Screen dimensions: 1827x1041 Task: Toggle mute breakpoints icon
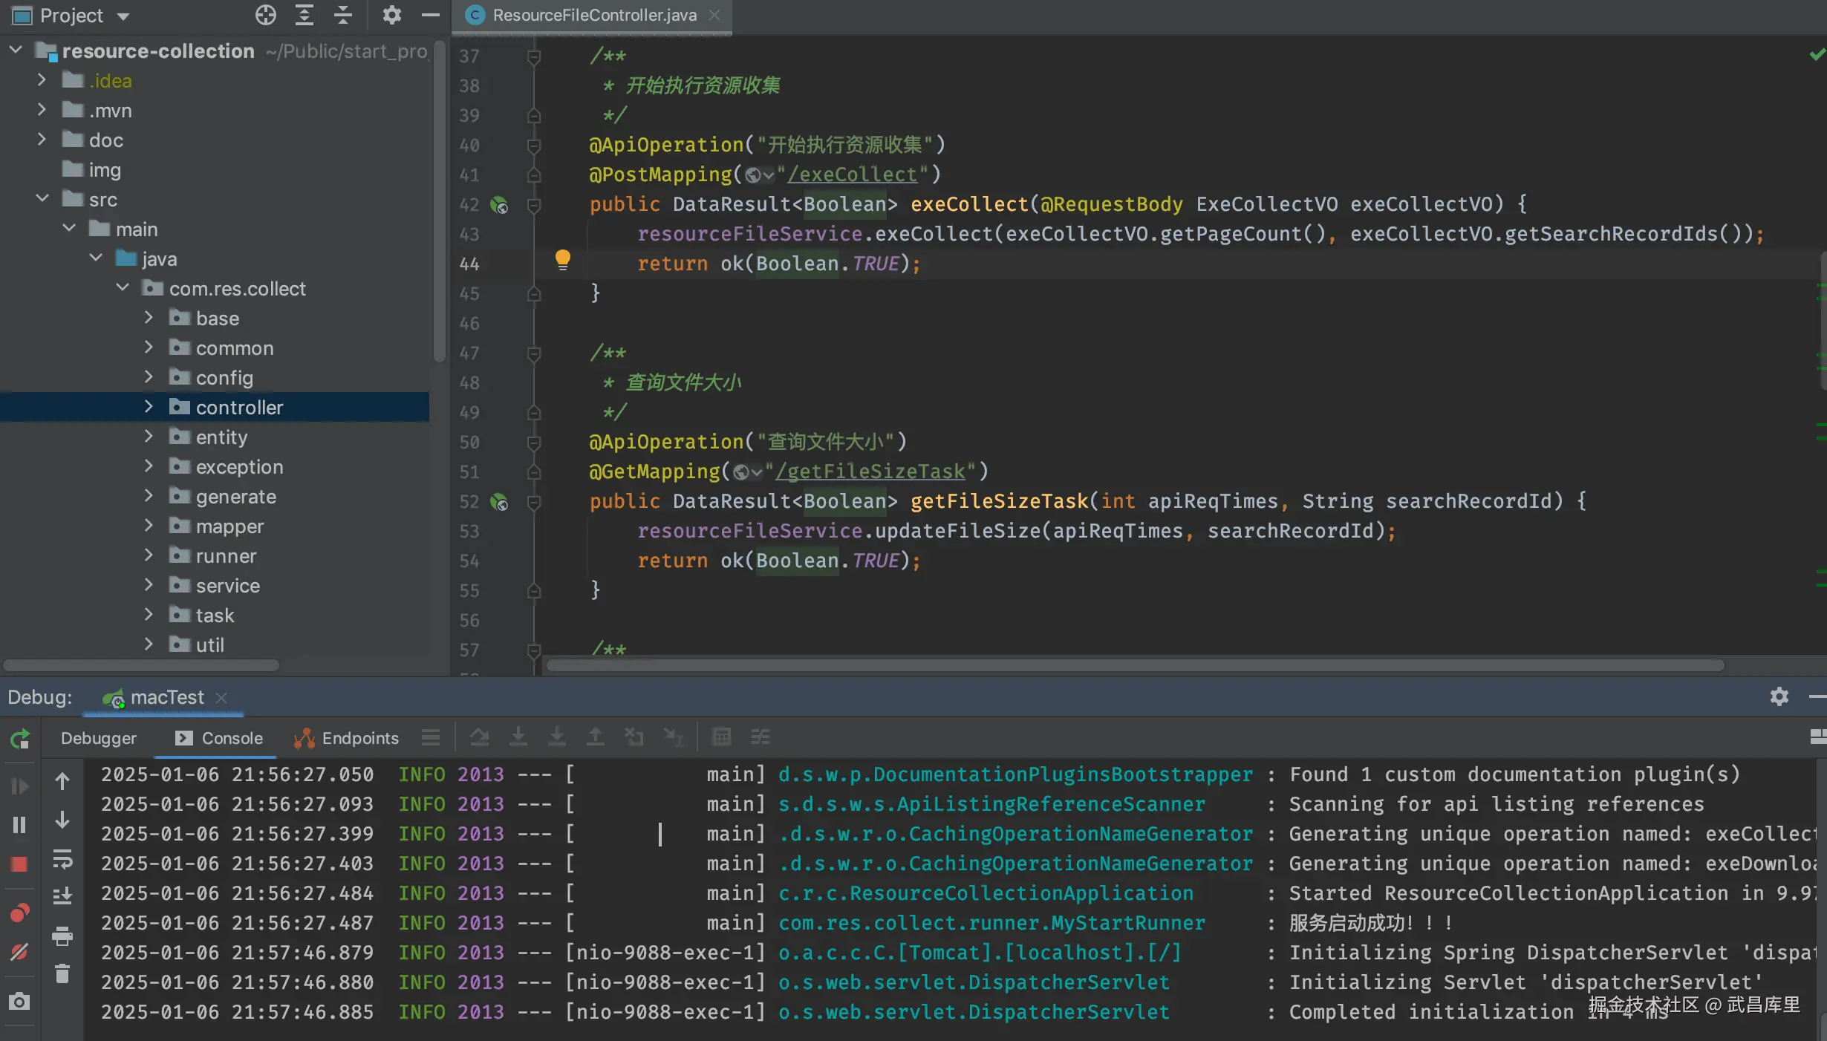point(19,951)
